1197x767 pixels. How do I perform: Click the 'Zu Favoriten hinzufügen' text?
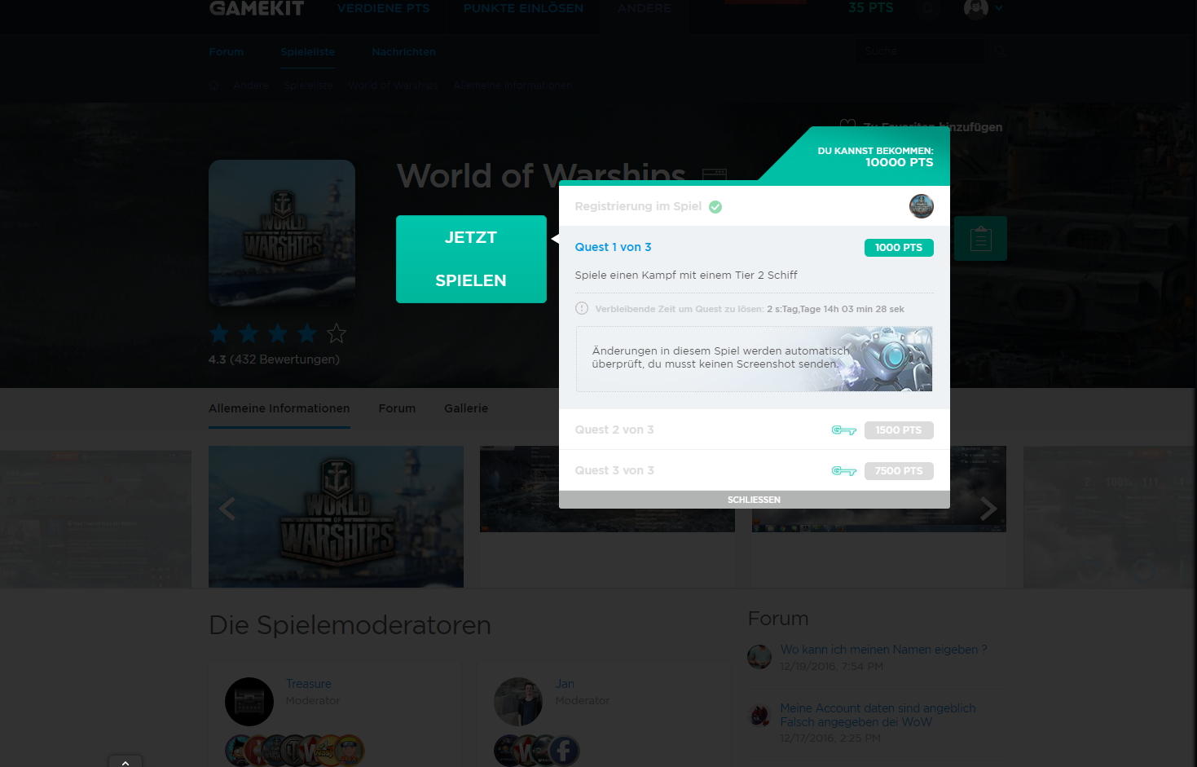tap(933, 127)
